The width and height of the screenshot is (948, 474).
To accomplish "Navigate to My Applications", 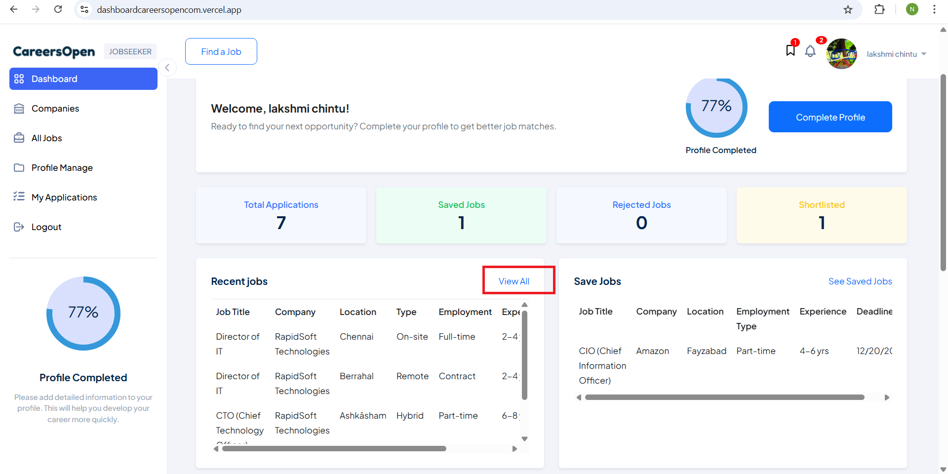I will [x=64, y=197].
